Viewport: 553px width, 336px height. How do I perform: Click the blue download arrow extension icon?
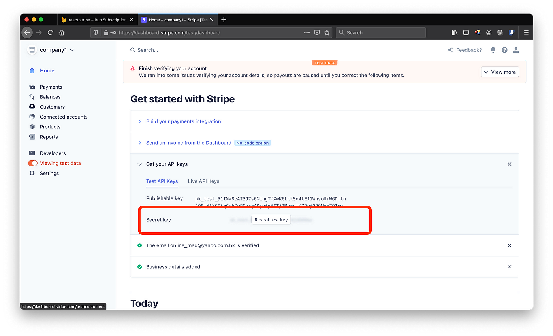(512, 32)
